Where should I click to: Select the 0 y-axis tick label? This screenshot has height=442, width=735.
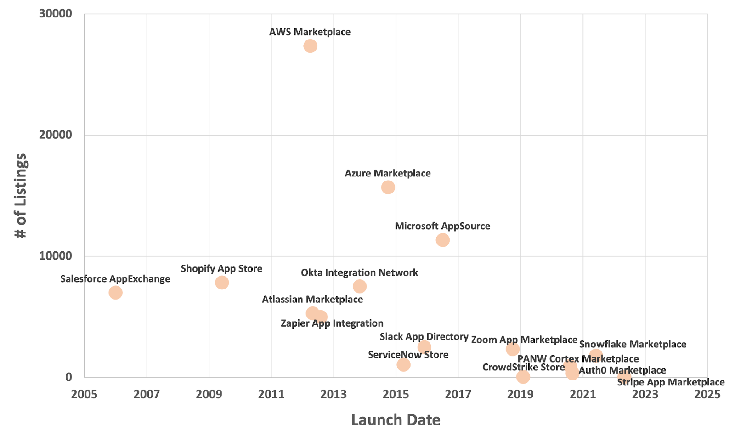[x=68, y=377]
